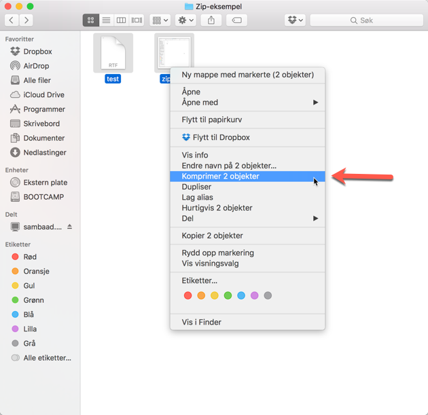Open Dropbox in the sidebar
This screenshot has height=415, width=428.
pos(37,52)
